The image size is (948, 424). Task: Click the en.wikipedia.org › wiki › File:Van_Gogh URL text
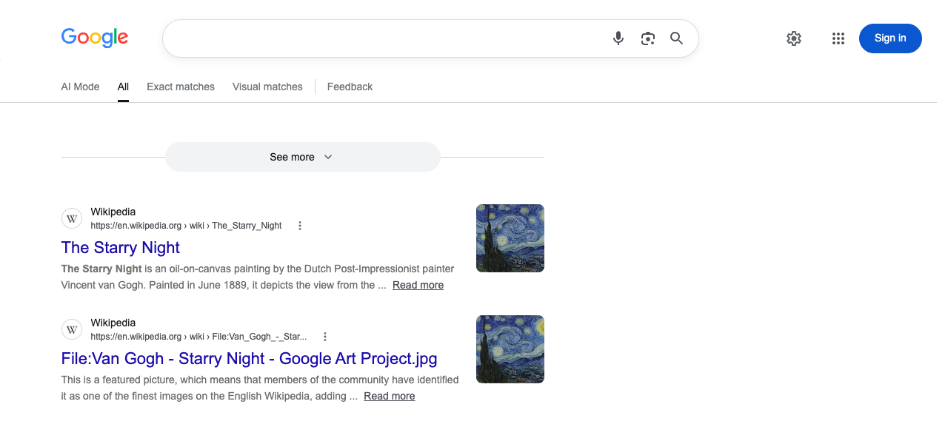click(x=198, y=337)
